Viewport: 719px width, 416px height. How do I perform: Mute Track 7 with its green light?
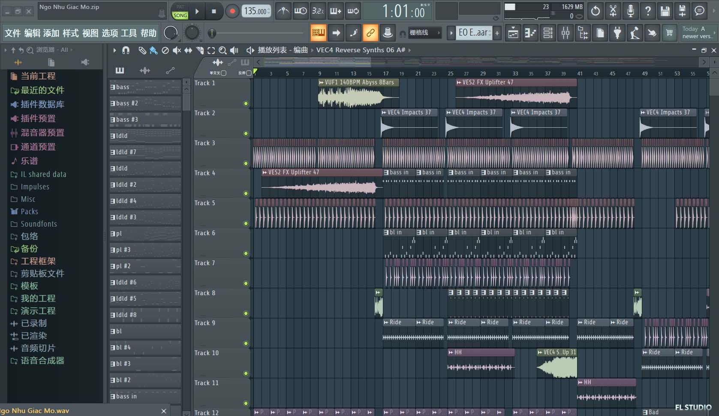246,283
